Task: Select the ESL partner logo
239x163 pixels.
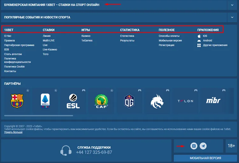Action: (73, 101)
